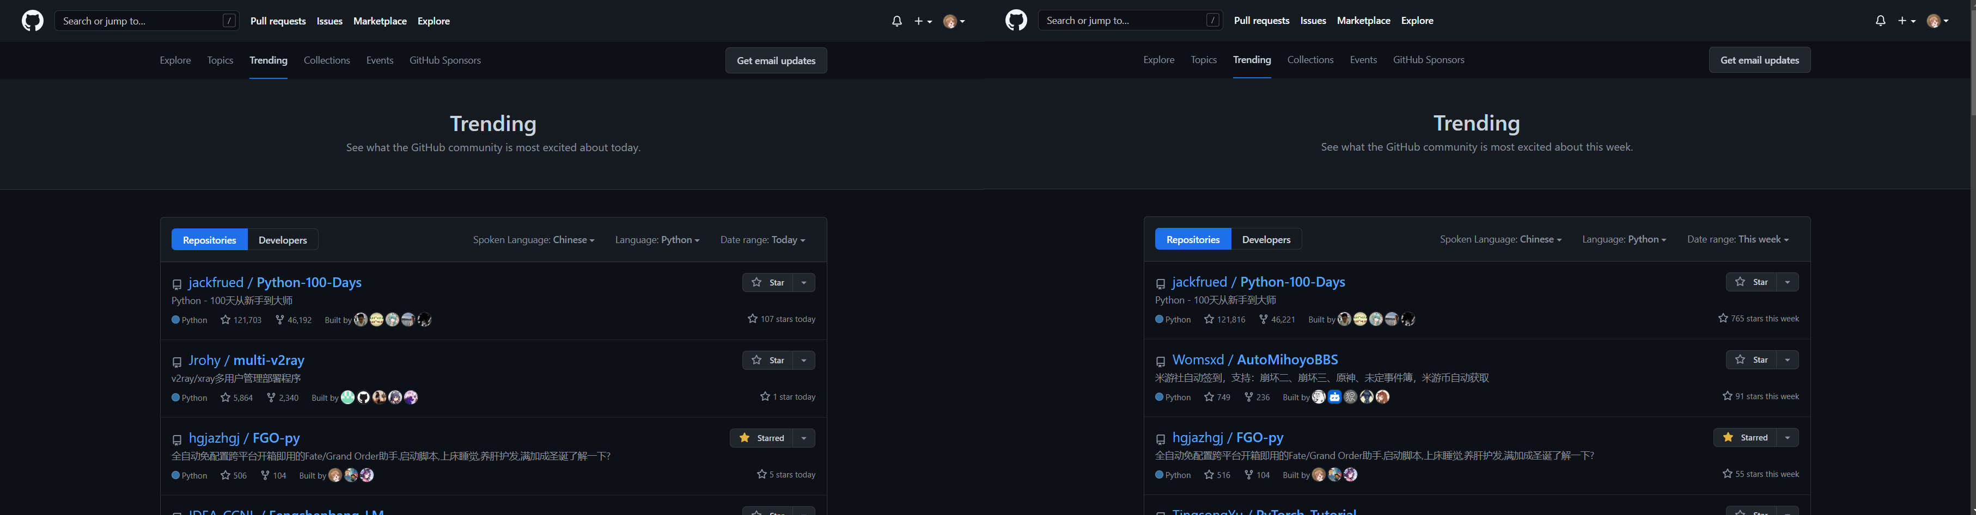Expand Spoken Language: Chinese filter in Today window
Screen dimensions: 1976x515
533,240
